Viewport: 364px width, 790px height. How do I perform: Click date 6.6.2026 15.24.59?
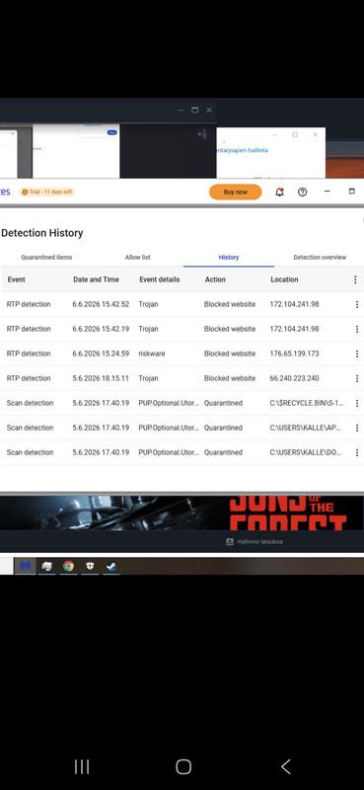point(101,354)
